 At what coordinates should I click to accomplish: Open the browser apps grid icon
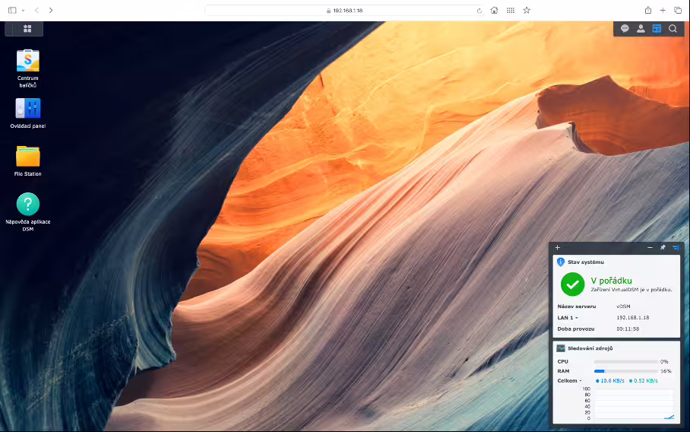pyautogui.click(x=511, y=10)
